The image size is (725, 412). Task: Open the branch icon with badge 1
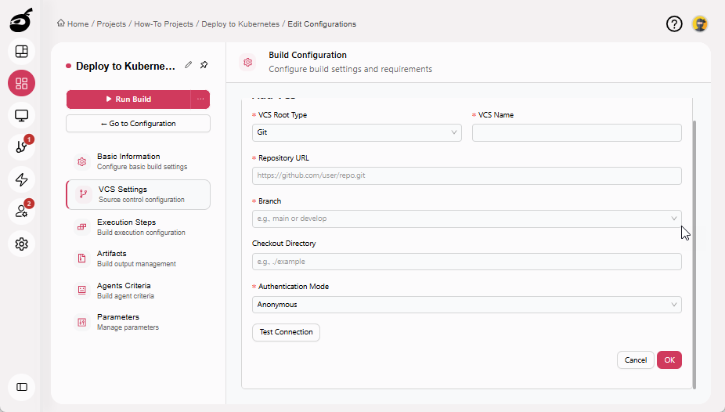pyautogui.click(x=21, y=147)
